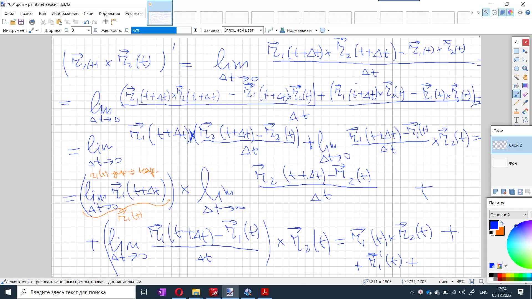Open the settings gear
Screen dimensions: 532x299
[520, 12]
